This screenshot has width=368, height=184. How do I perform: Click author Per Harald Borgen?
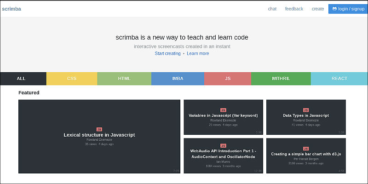click(x=306, y=159)
